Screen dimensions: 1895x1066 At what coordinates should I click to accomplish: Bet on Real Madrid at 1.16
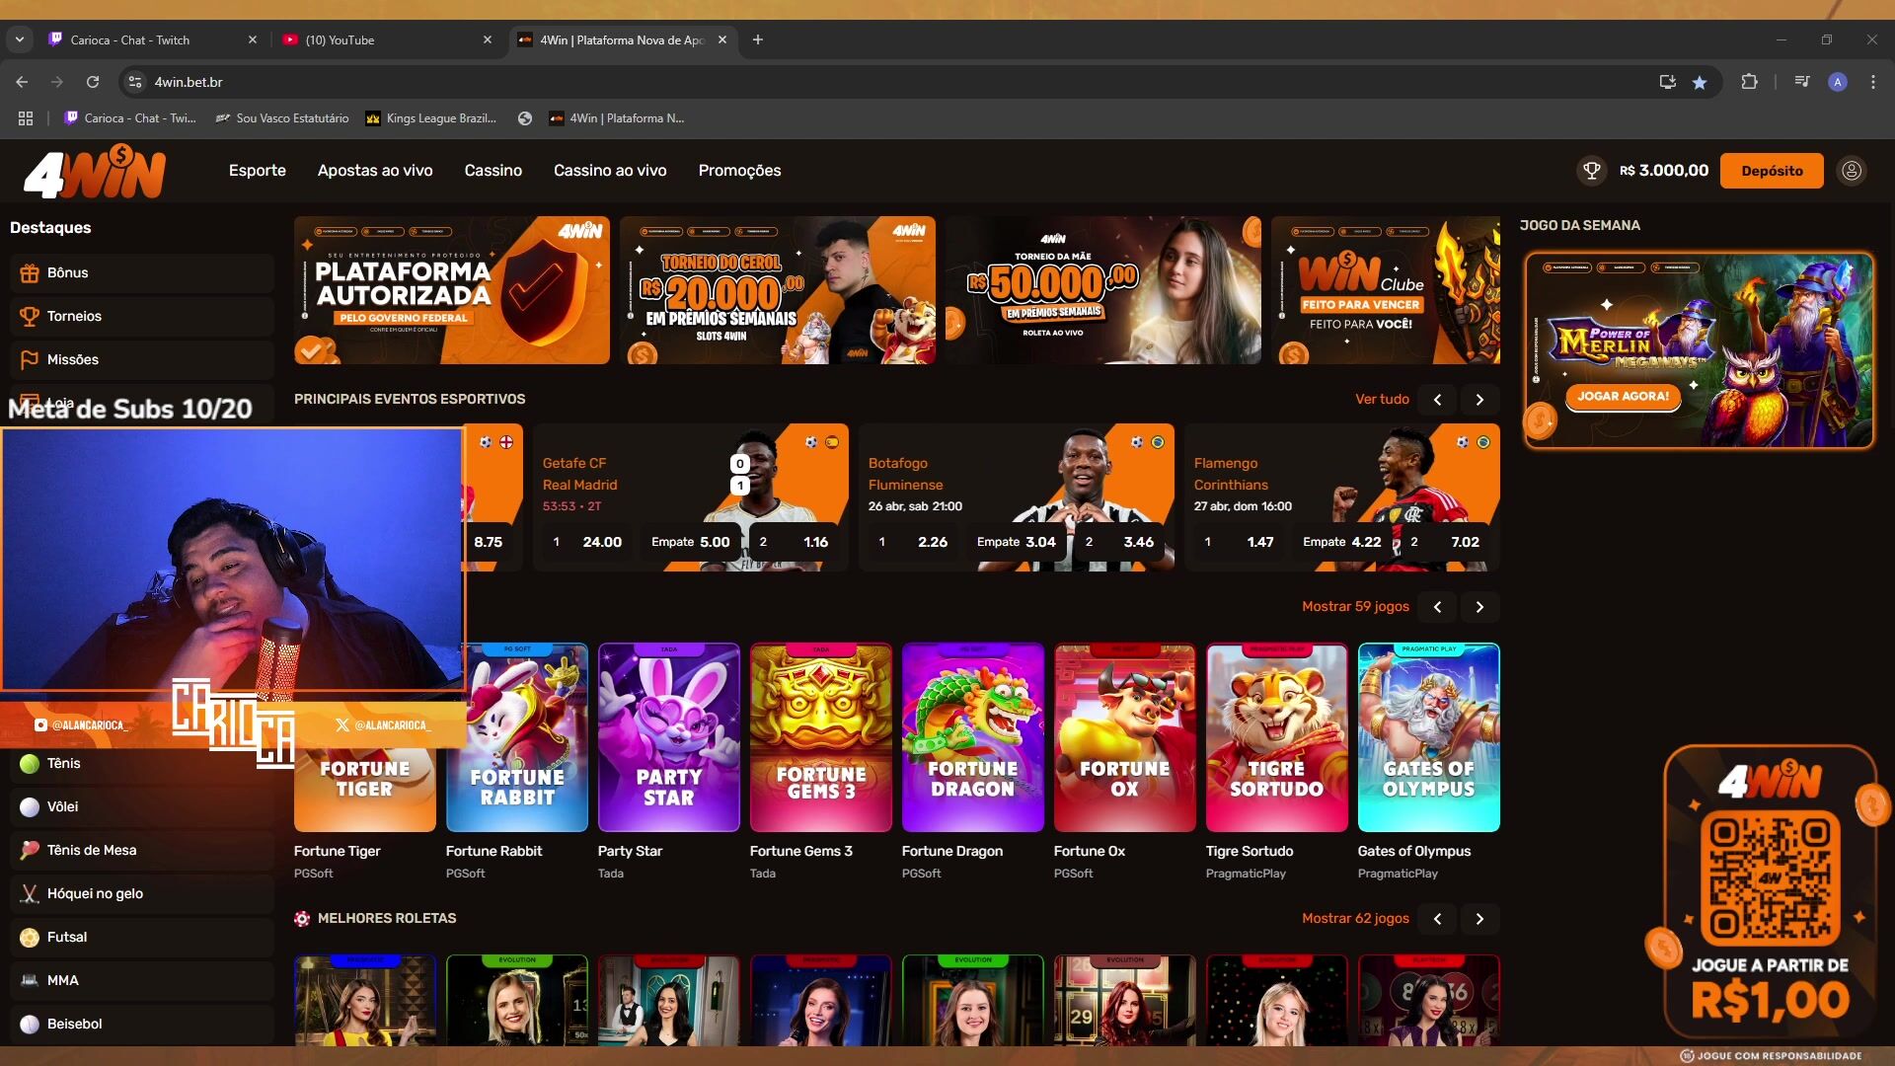[x=795, y=542]
